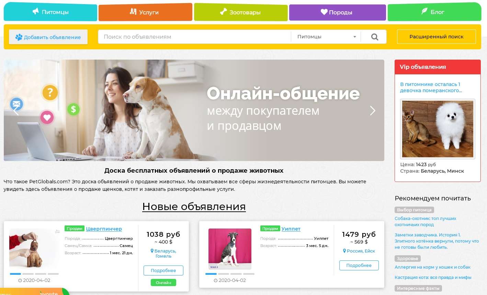Open the Питомцы category dropdown
The image size is (487, 295).
(x=326, y=37)
